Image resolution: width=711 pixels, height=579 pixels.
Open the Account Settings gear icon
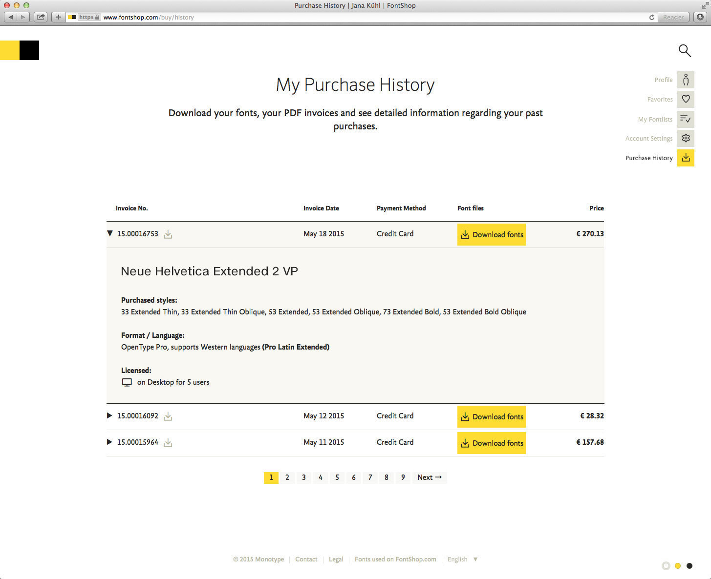(686, 138)
